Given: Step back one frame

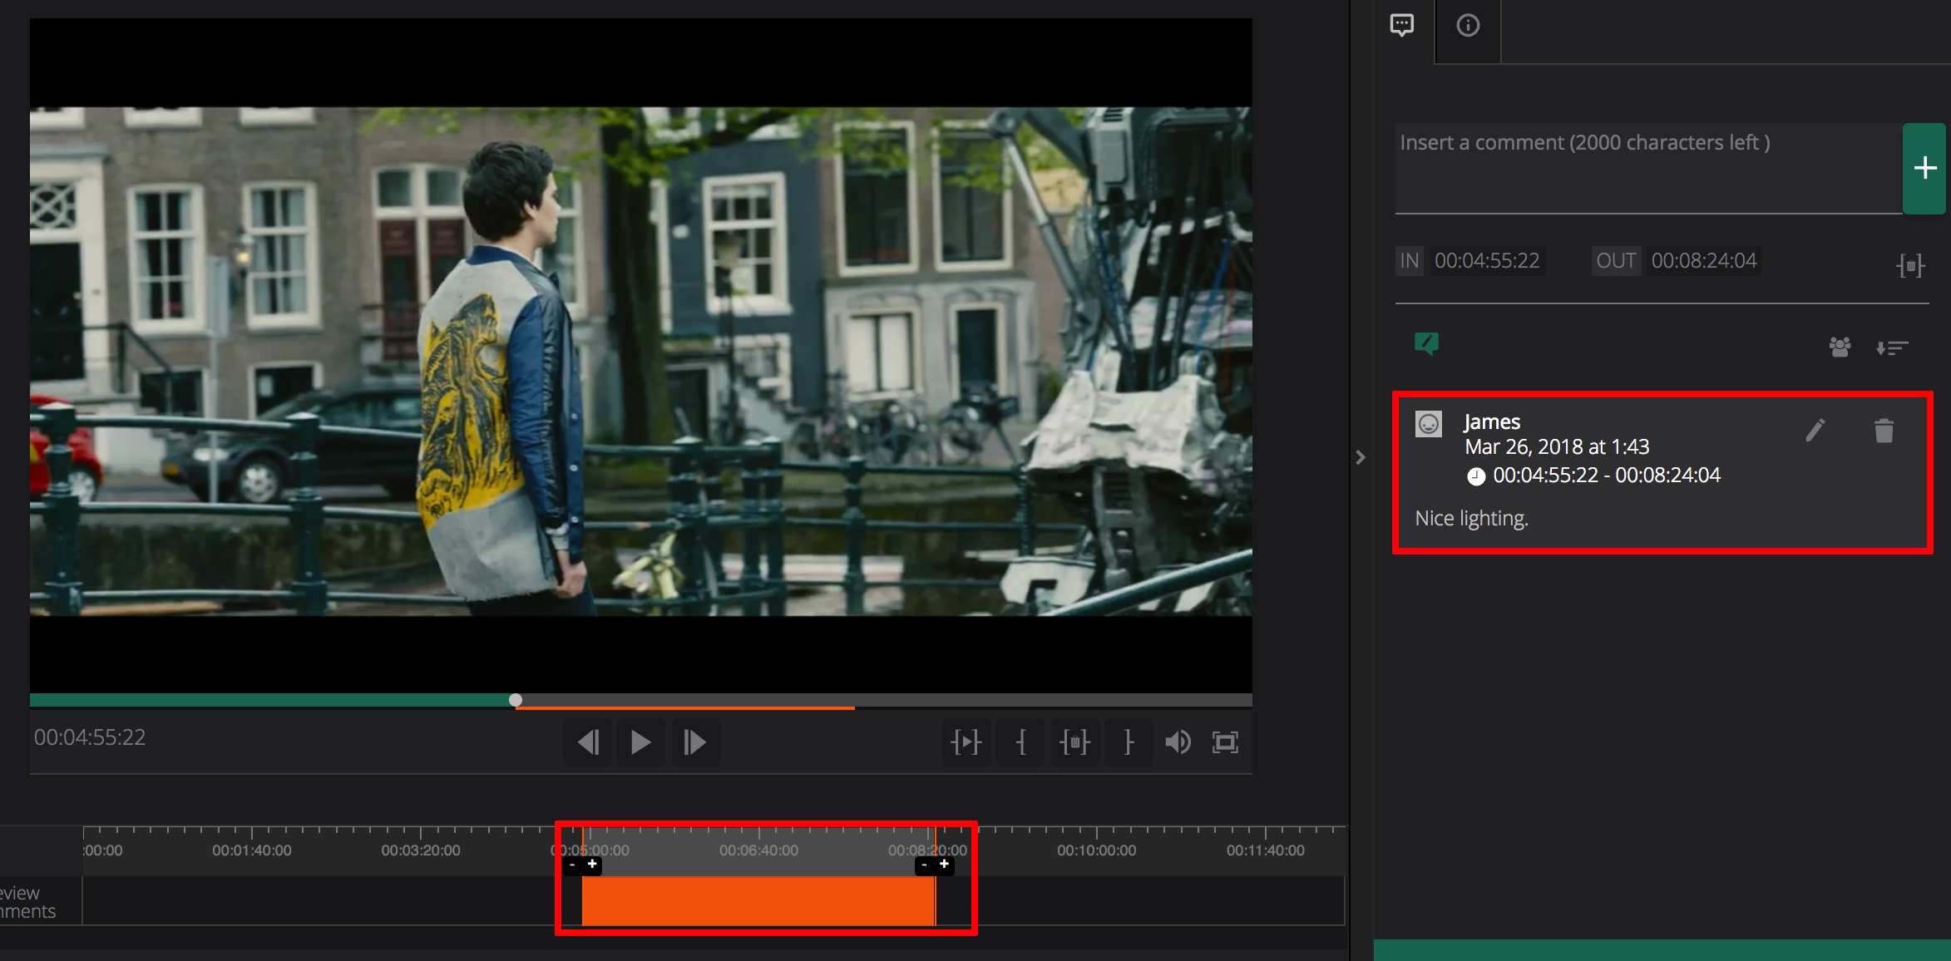Looking at the screenshot, I should pyautogui.click(x=588, y=742).
